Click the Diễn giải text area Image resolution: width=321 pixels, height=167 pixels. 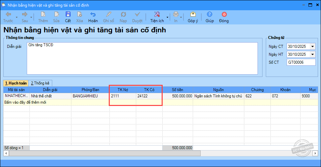142,58
